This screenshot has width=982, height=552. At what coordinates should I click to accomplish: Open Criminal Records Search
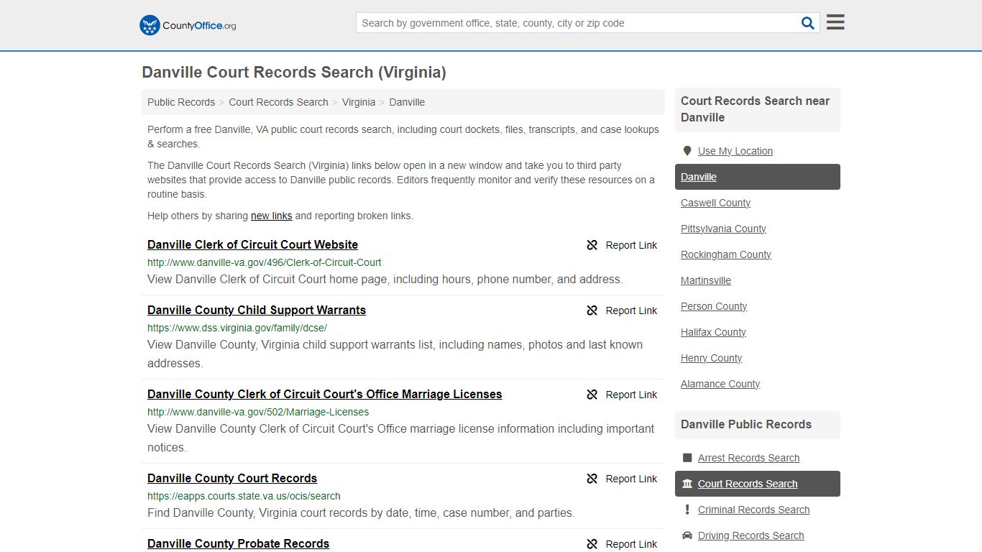[753, 510]
